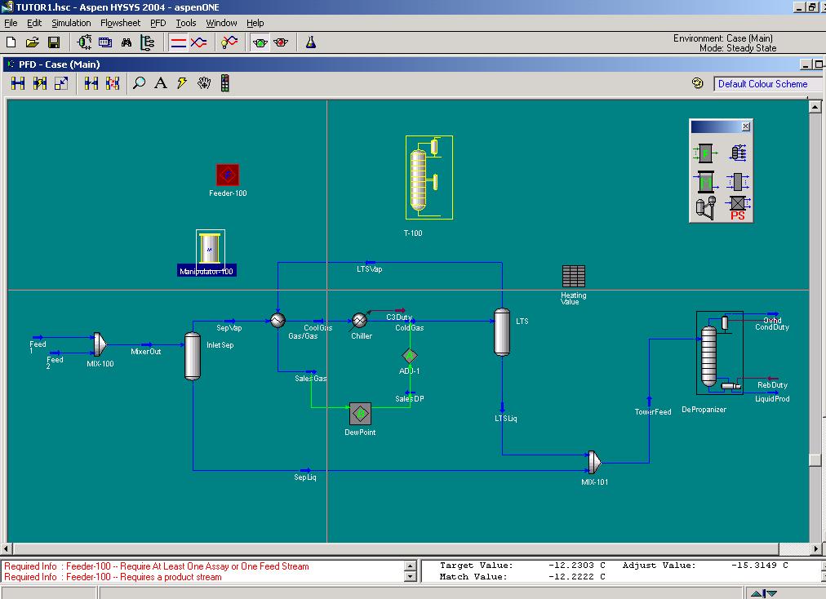Select the T-100 column icon
Screen dimensions: 826x599
429,178
